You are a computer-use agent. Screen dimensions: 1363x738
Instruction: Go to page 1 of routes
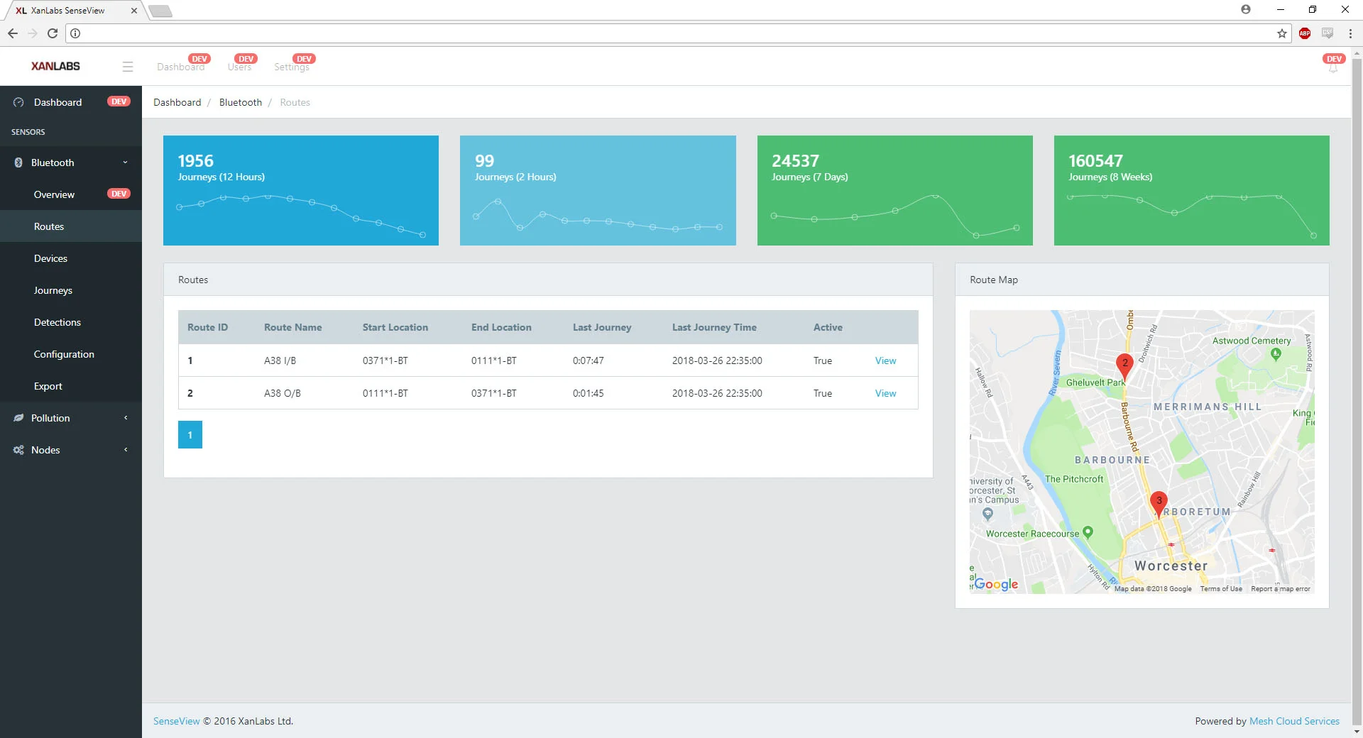point(190,435)
